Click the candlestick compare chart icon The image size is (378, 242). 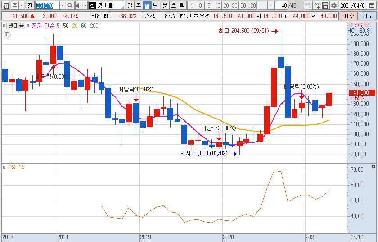[x=308, y=5]
